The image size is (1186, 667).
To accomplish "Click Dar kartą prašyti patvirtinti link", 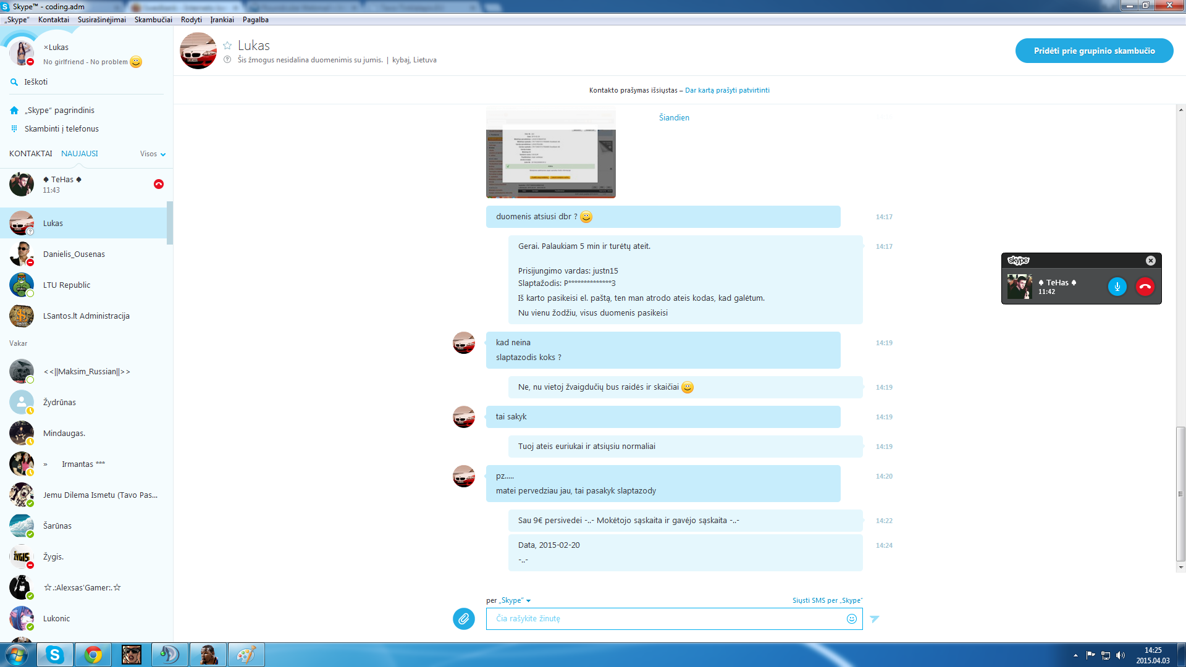I will click(727, 90).
